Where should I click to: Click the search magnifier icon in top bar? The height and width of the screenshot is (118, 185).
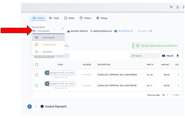(171, 7)
